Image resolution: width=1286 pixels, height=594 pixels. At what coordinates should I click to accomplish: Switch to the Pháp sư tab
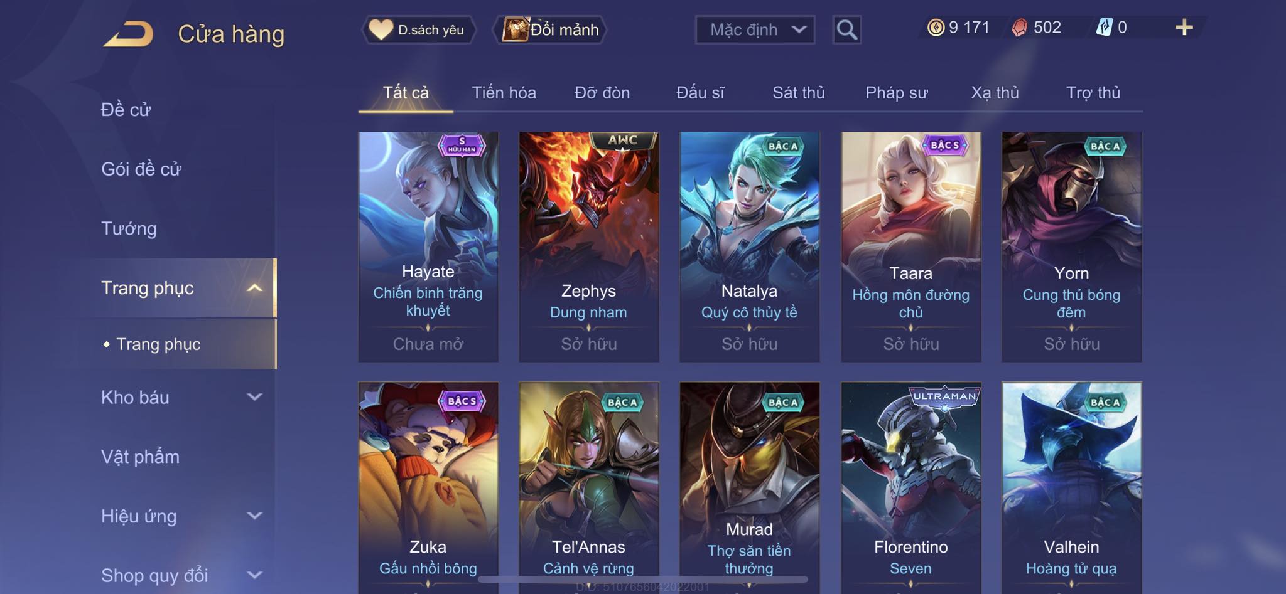[896, 93]
